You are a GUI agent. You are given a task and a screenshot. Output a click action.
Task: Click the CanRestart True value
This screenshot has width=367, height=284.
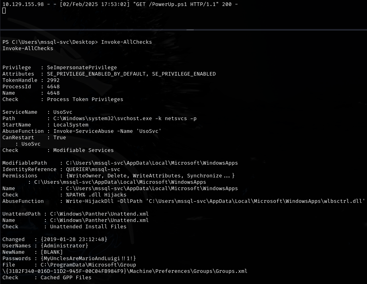(x=59, y=137)
